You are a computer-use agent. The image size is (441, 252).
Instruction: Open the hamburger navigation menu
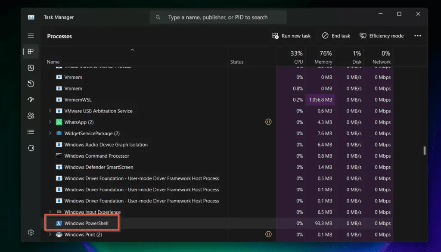pos(31,36)
